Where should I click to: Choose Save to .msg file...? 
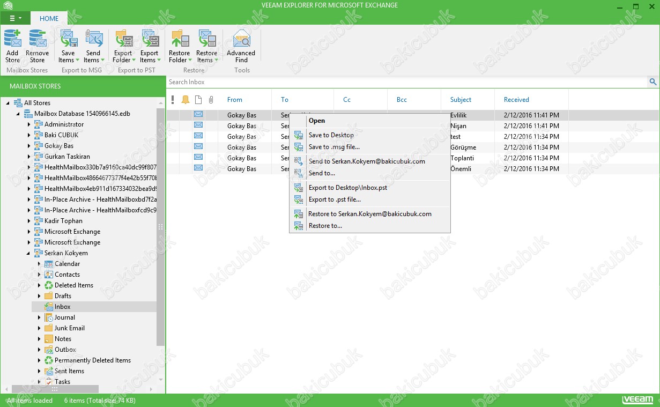click(370, 147)
